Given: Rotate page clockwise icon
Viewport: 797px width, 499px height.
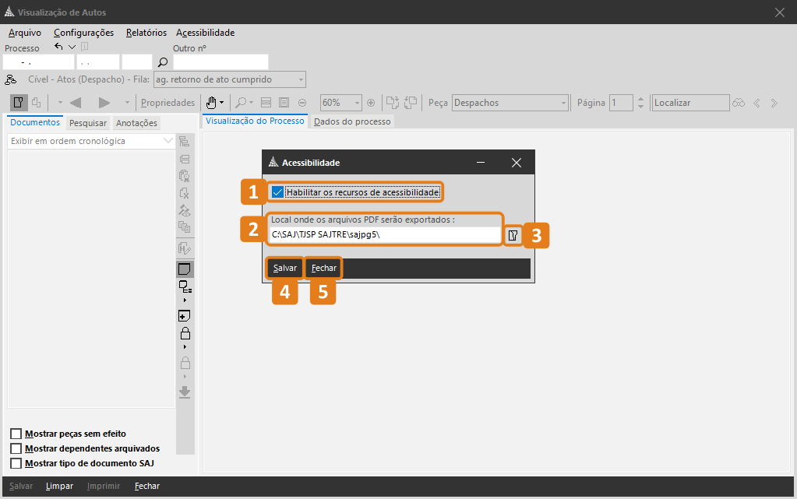Looking at the screenshot, I should click(393, 103).
